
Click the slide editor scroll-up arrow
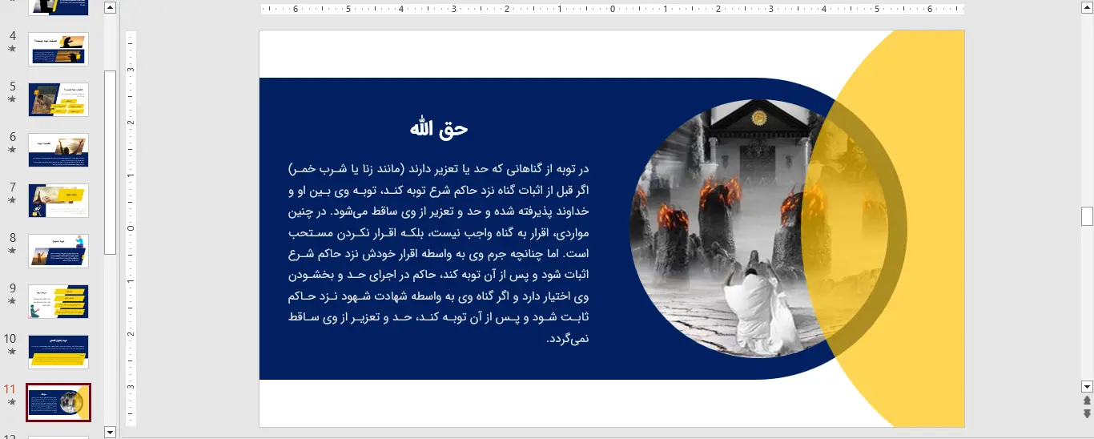[x=1087, y=7]
